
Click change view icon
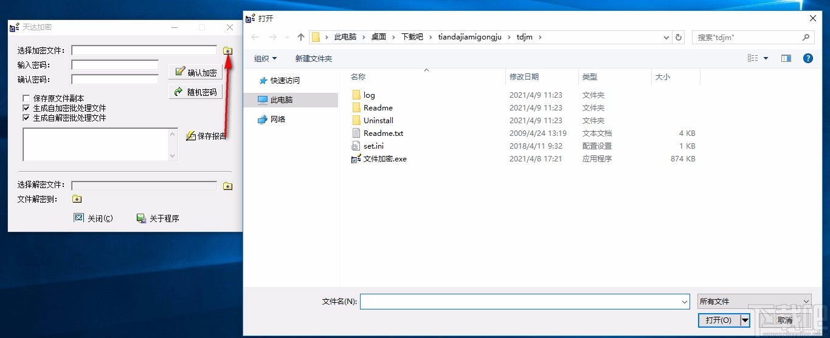[753, 58]
